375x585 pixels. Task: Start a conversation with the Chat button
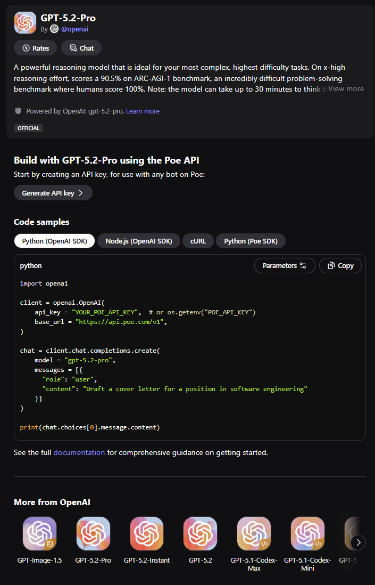coord(81,48)
